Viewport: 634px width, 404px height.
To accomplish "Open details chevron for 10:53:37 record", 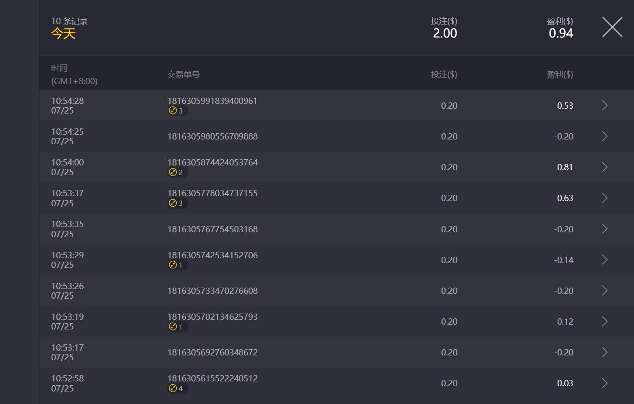I will [x=605, y=198].
